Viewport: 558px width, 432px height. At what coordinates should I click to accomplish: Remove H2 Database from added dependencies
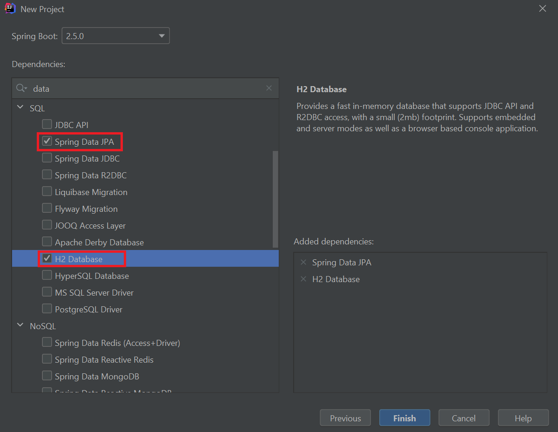pyautogui.click(x=303, y=279)
